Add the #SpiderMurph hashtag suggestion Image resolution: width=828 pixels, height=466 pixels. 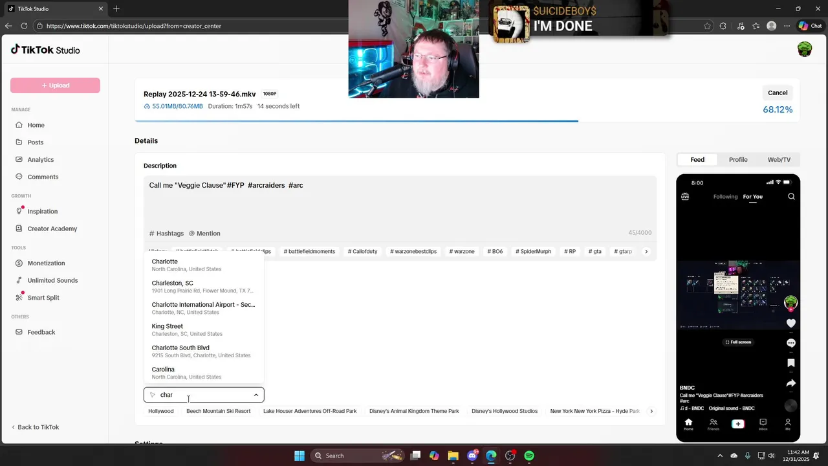pos(534,251)
